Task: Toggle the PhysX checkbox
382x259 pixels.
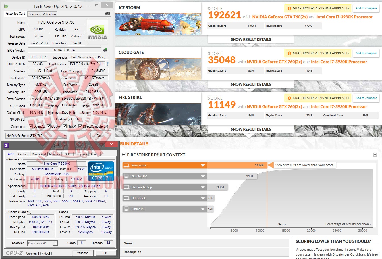Action: 65,126
